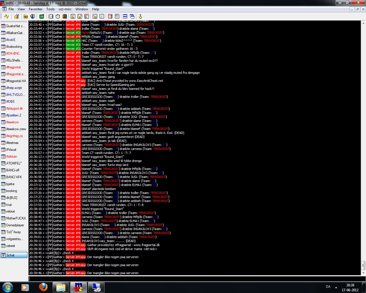Viewport: 366px width, 293px height.
Task: Switch to #HLTVGLO... channel in switchbar
Action: pyautogui.click(x=14, y=95)
